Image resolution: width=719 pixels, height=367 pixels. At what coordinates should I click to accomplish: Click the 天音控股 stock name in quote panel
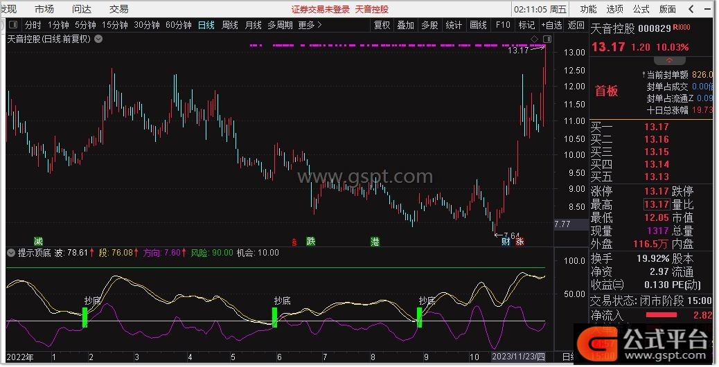pyautogui.click(x=612, y=29)
